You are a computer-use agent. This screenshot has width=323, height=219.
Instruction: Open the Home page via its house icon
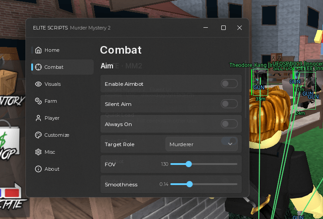point(38,50)
